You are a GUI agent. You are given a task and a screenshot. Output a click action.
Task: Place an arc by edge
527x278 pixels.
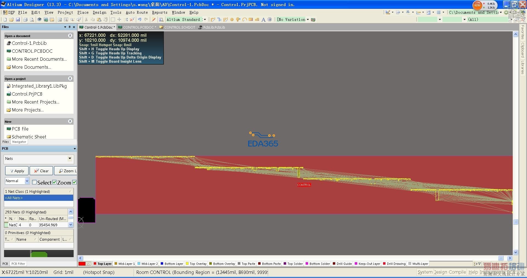[x=244, y=20]
